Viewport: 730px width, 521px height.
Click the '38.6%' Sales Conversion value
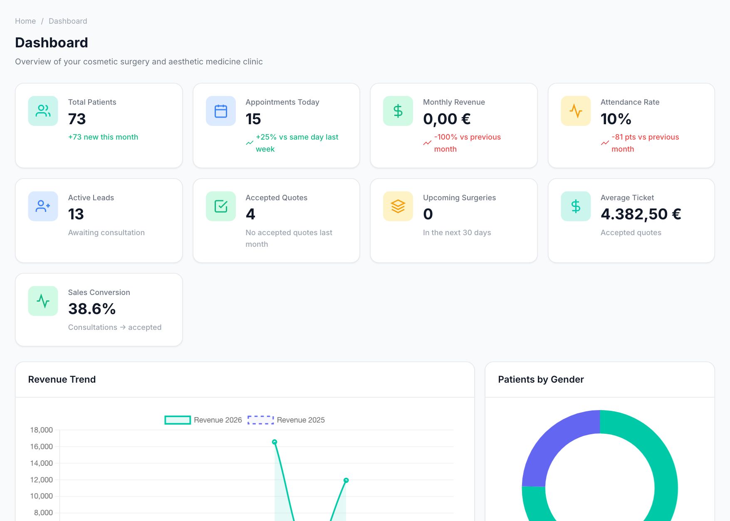pyautogui.click(x=92, y=309)
